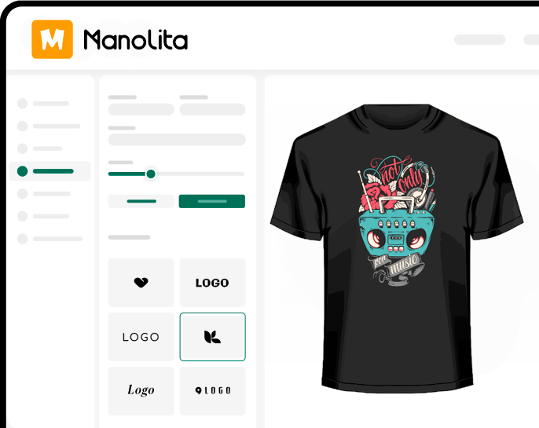Open the last sidebar menu item

click(x=50, y=239)
